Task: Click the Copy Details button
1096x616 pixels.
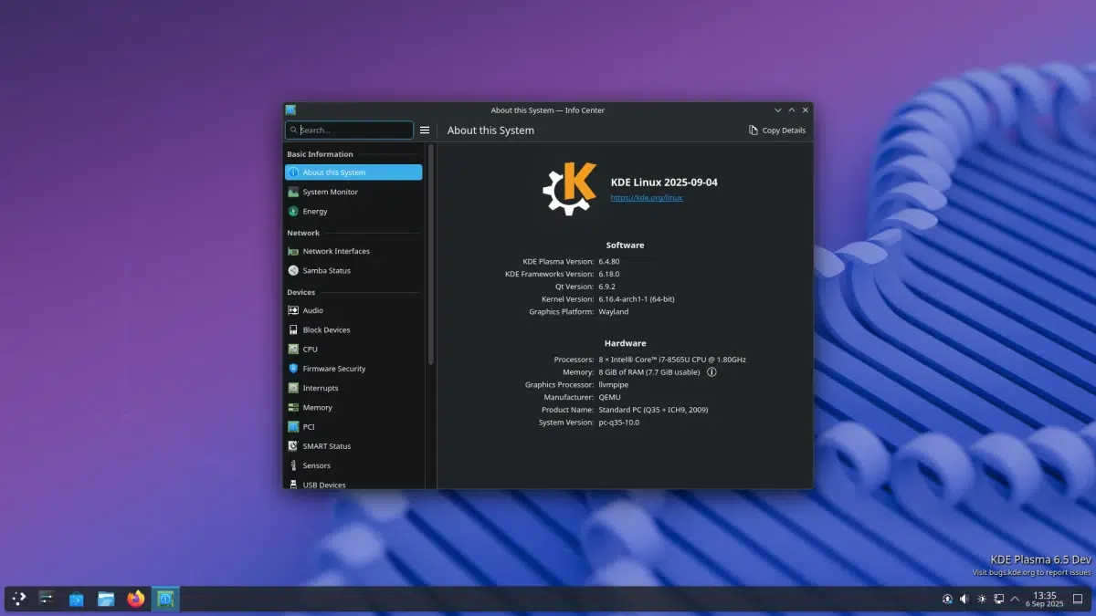Action: [x=777, y=131]
